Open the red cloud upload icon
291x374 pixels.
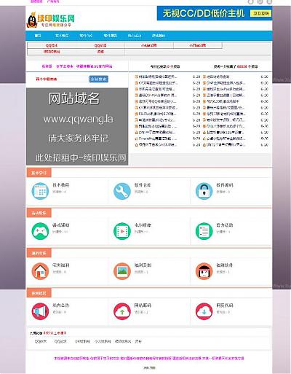tap(122, 311)
